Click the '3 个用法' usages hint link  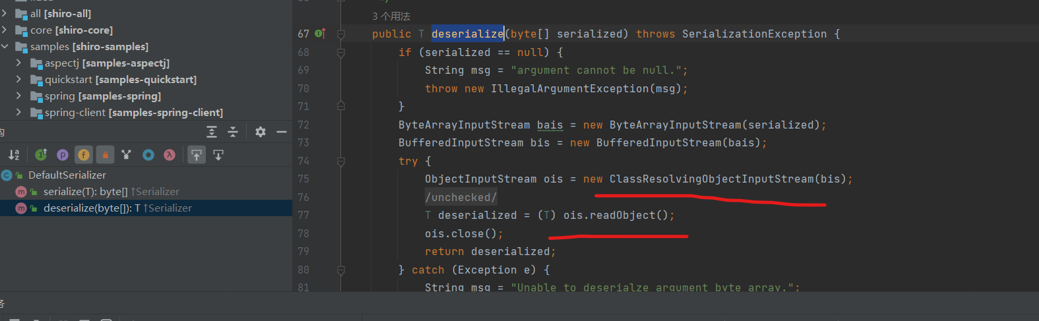point(391,16)
